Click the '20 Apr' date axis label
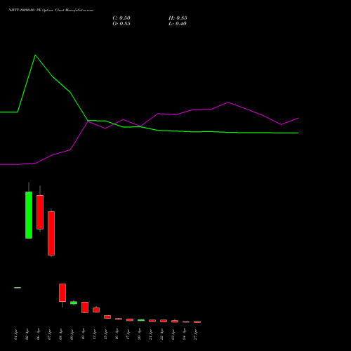The height and width of the screenshot is (351, 351). (139, 335)
